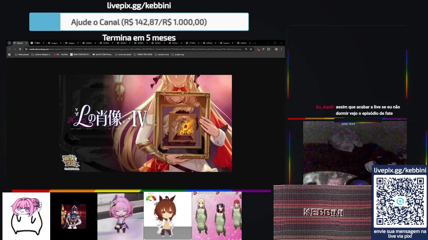Switch to the HD5om tab

[175, 43]
